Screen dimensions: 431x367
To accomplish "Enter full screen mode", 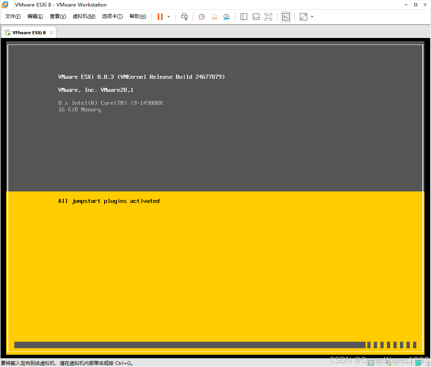I will click(x=268, y=17).
